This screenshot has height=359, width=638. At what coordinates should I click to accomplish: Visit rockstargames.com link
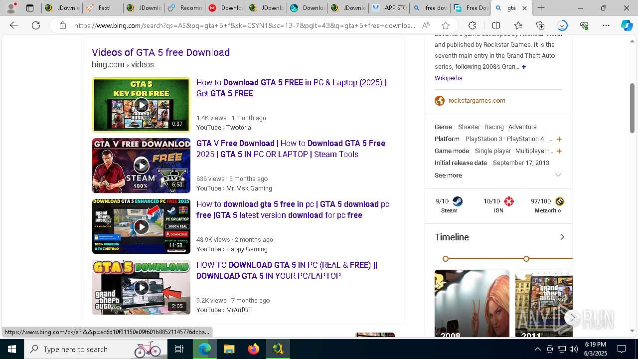[x=477, y=101]
